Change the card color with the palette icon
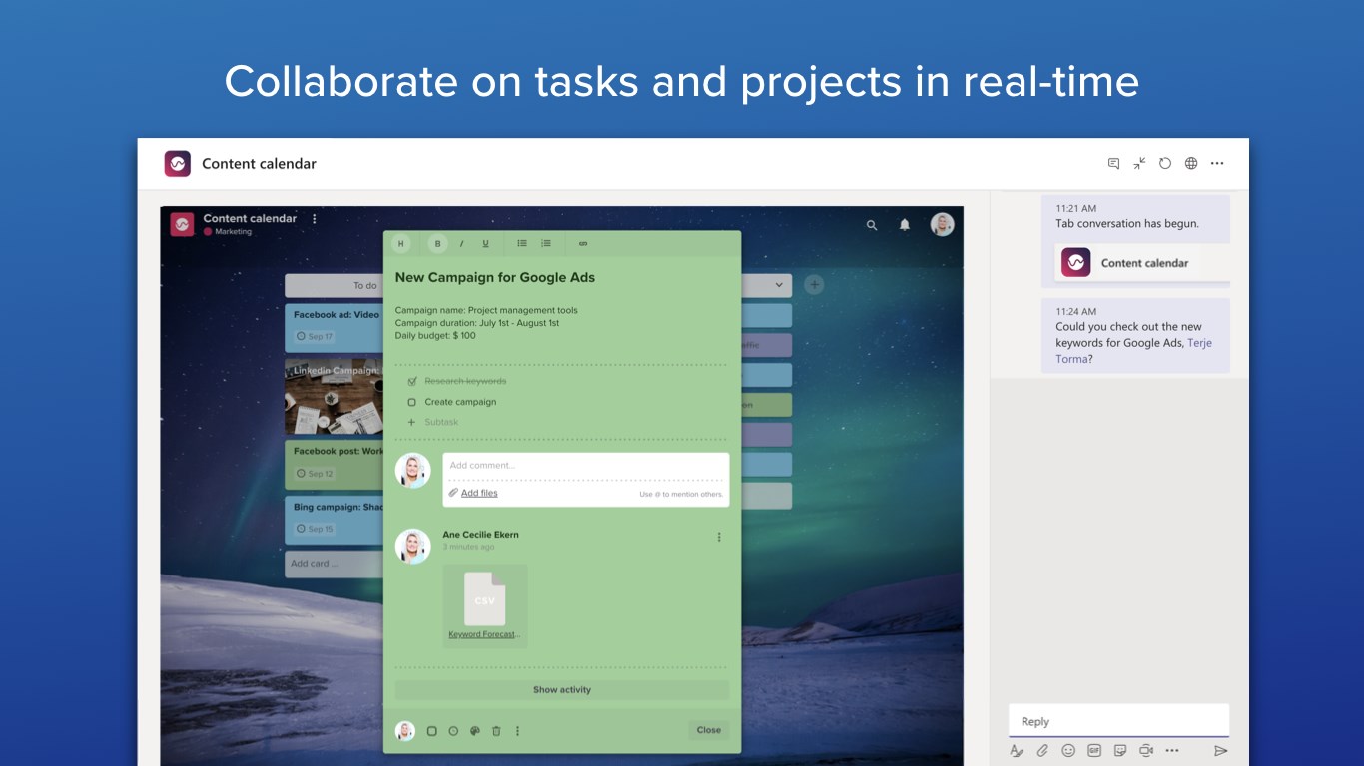Image resolution: width=1364 pixels, height=766 pixels. (x=475, y=731)
